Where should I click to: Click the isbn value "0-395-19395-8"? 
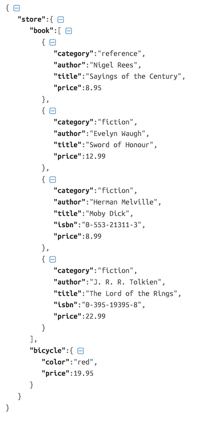tap(109, 305)
